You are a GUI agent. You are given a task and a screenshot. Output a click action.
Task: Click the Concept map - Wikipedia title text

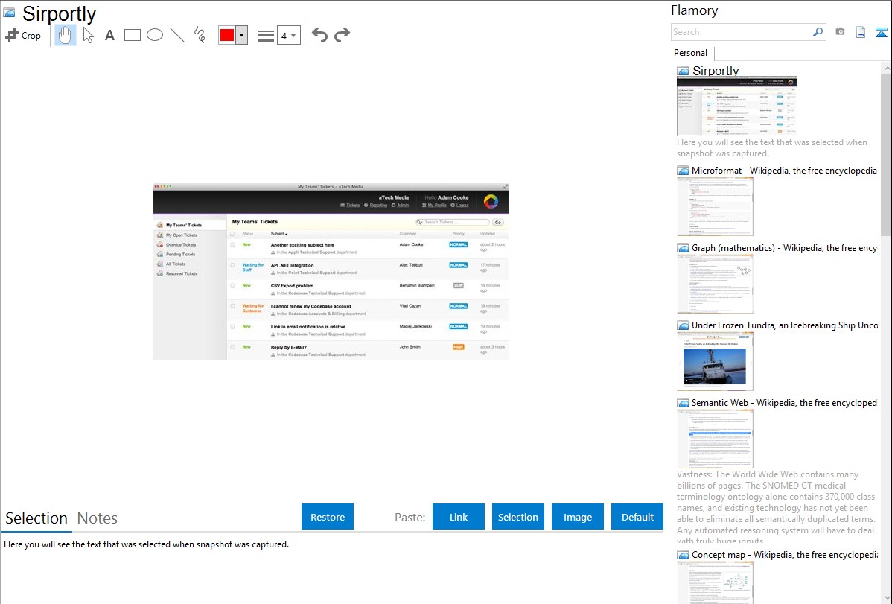[x=784, y=554]
